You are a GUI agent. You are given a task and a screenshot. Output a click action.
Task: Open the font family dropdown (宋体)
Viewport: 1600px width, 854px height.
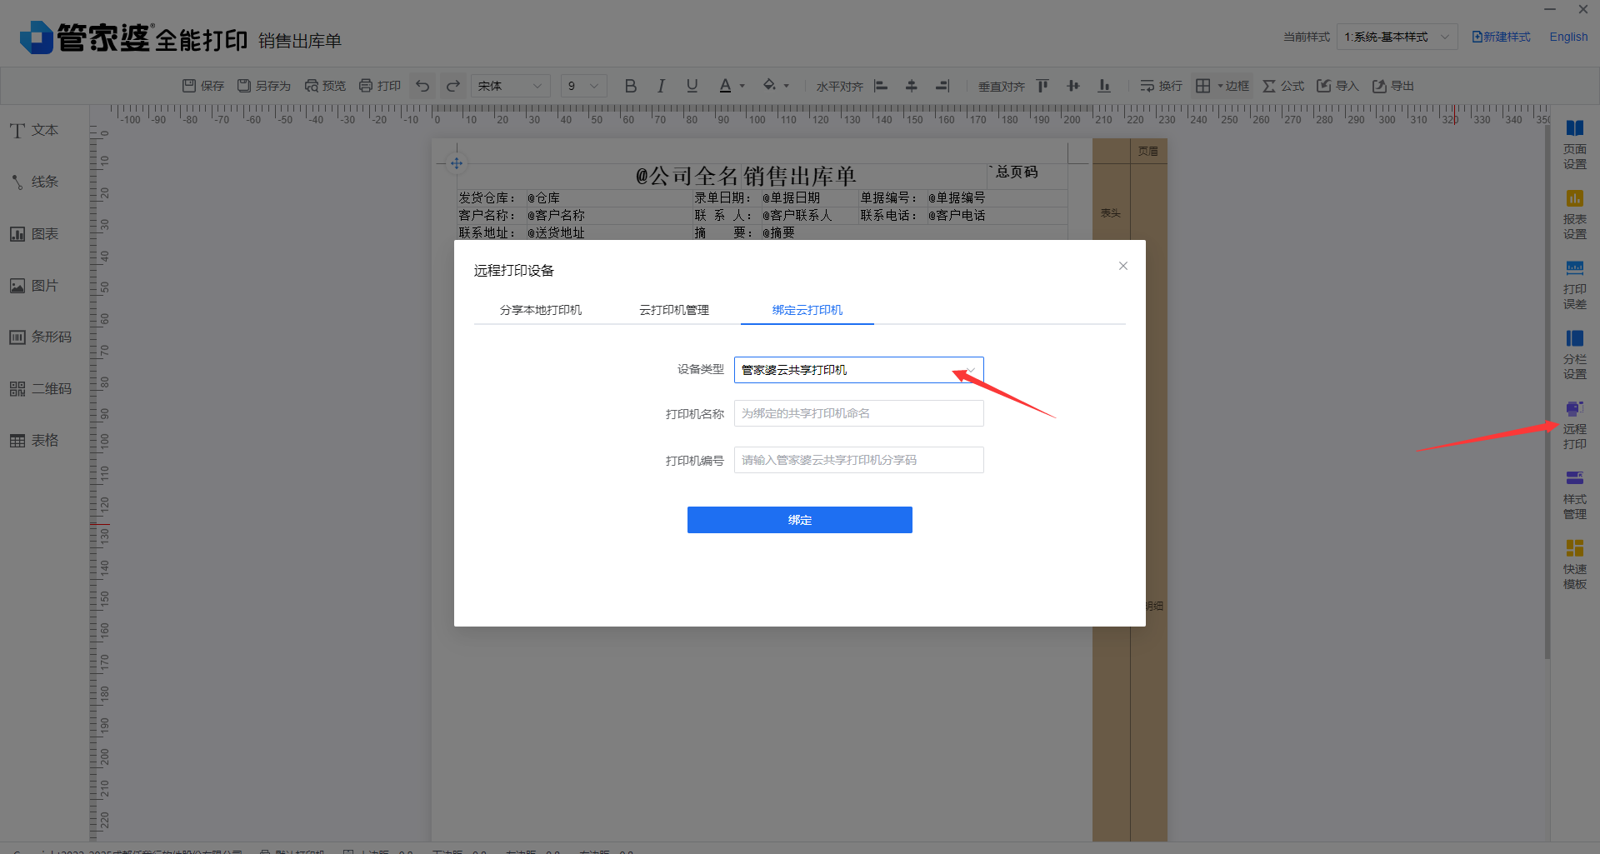click(x=511, y=86)
